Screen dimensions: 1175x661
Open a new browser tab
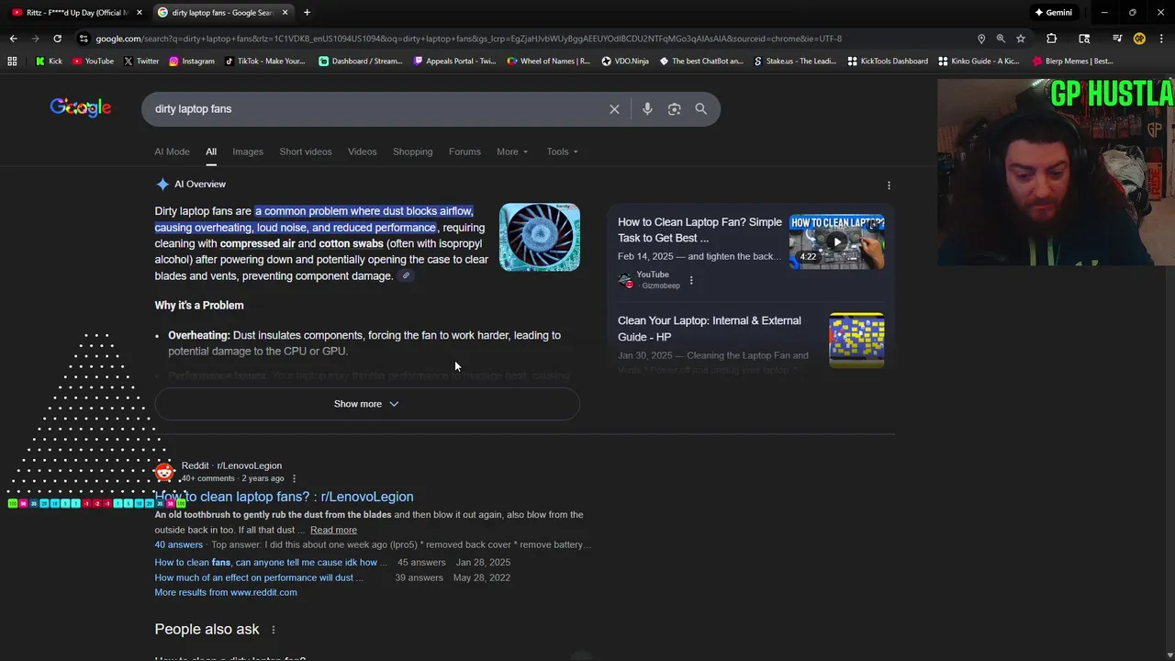tap(307, 13)
